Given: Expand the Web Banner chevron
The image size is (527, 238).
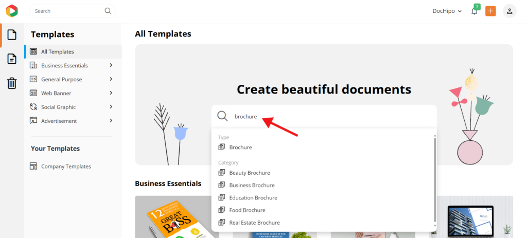Looking at the screenshot, I should coord(111,93).
